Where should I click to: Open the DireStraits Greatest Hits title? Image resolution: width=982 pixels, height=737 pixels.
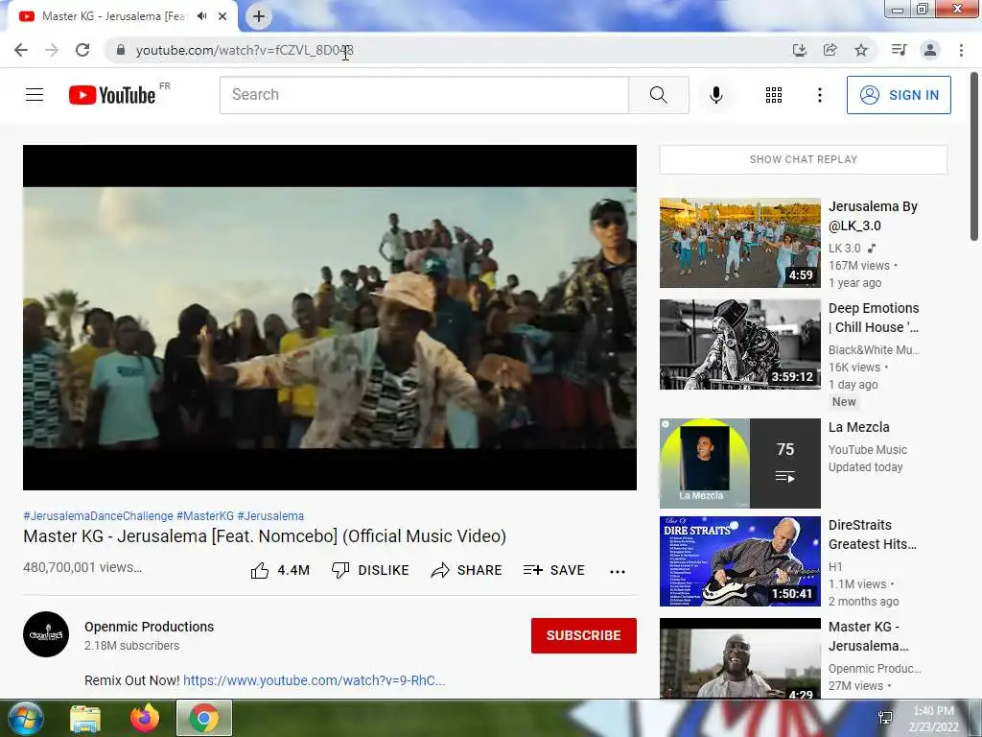pos(873,535)
